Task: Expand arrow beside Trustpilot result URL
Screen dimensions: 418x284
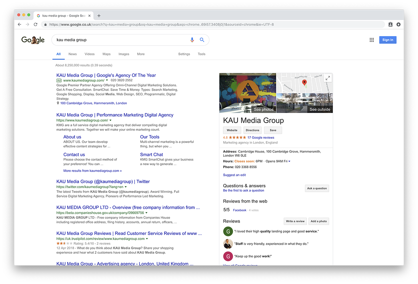Action: pos(147,239)
